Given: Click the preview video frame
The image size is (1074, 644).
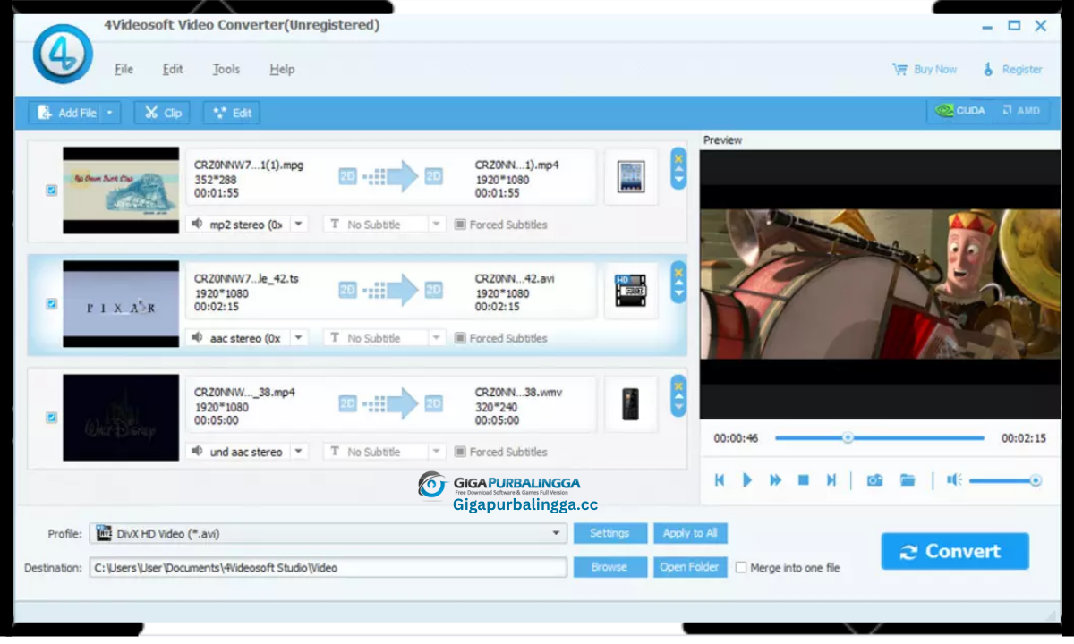Looking at the screenshot, I should [x=880, y=284].
